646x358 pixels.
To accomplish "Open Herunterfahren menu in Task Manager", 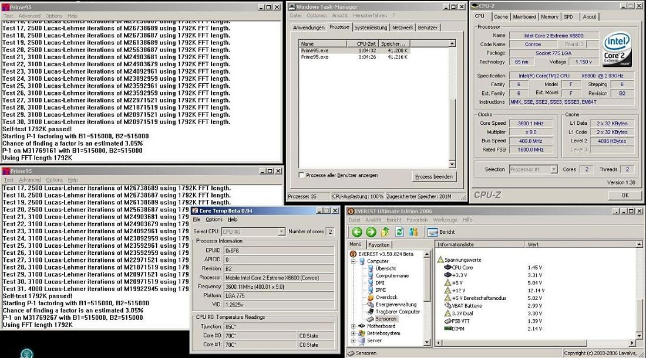I will (x=370, y=16).
